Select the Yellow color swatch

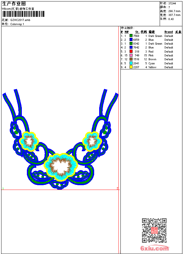coord(131,67)
